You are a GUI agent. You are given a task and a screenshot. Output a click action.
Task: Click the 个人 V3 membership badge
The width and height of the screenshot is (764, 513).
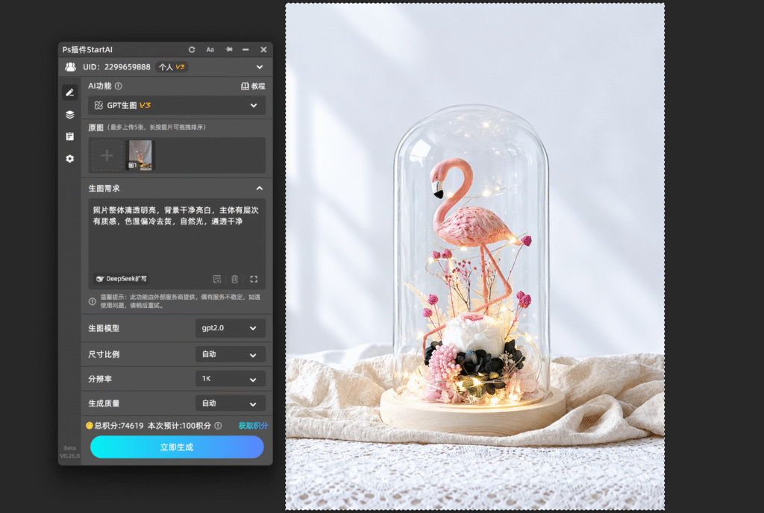(x=172, y=67)
